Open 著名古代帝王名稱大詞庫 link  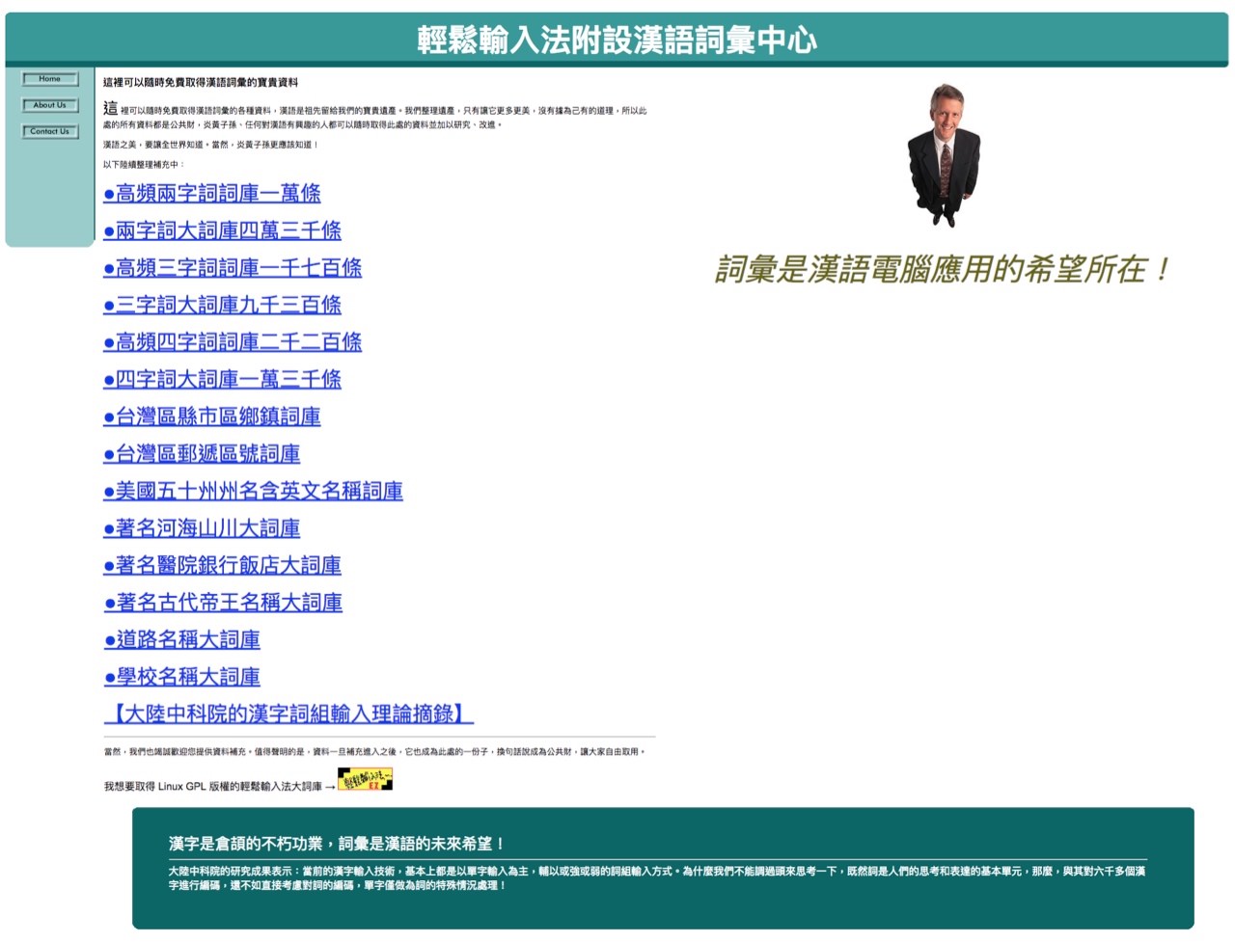point(223,604)
